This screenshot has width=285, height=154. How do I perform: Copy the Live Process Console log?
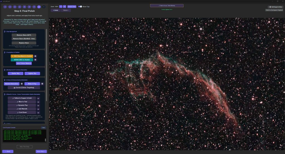click(43, 128)
